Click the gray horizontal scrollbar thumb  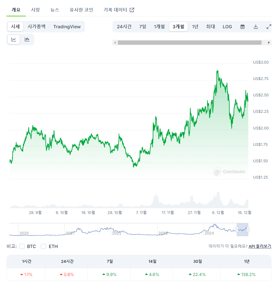click(190, 42)
